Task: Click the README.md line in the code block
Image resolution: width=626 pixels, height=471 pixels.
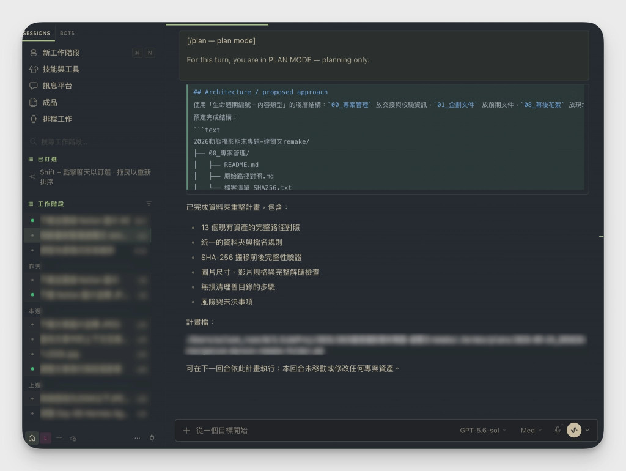Action: tap(241, 165)
